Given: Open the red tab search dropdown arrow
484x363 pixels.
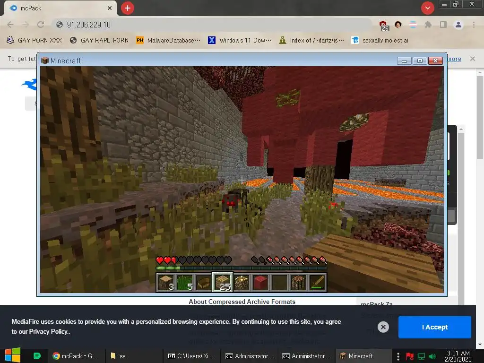Looking at the screenshot, I should [427, 8].
